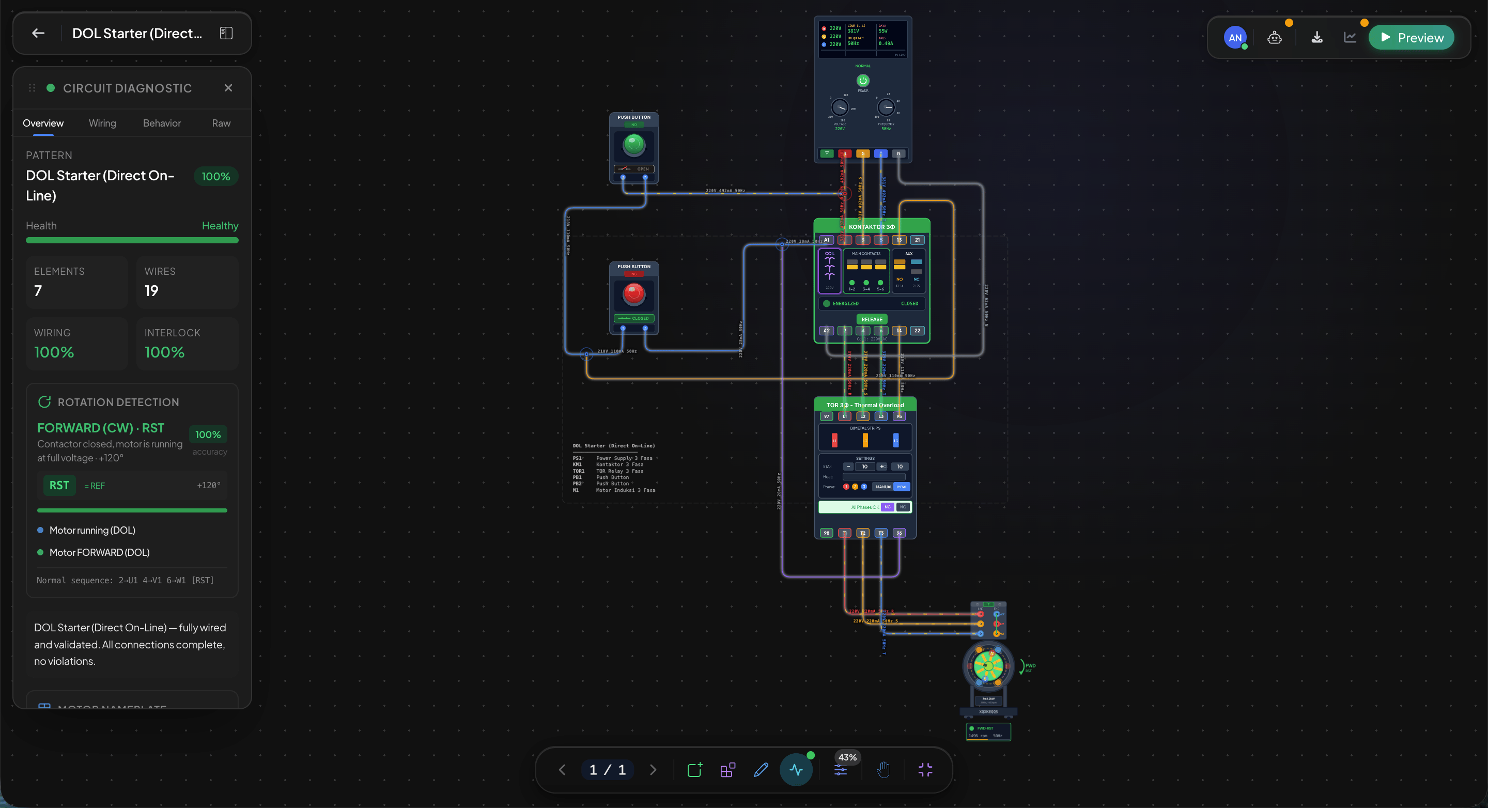Click the 100% pattern match badge
This screenshot has width=1488, height=808.
(x=215, y=176)
